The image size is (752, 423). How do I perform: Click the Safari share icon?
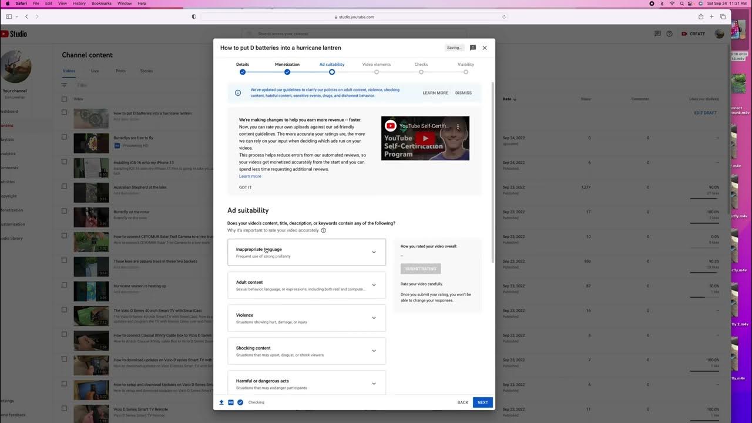[701, 16]
